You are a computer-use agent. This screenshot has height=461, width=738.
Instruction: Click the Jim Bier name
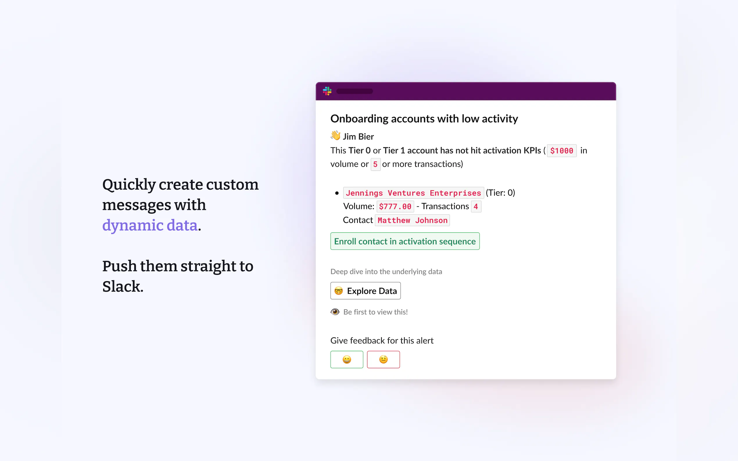[x=358, y=137]
